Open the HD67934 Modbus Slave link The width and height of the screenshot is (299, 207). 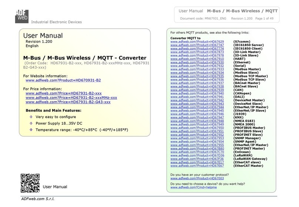tap(197, 73)
